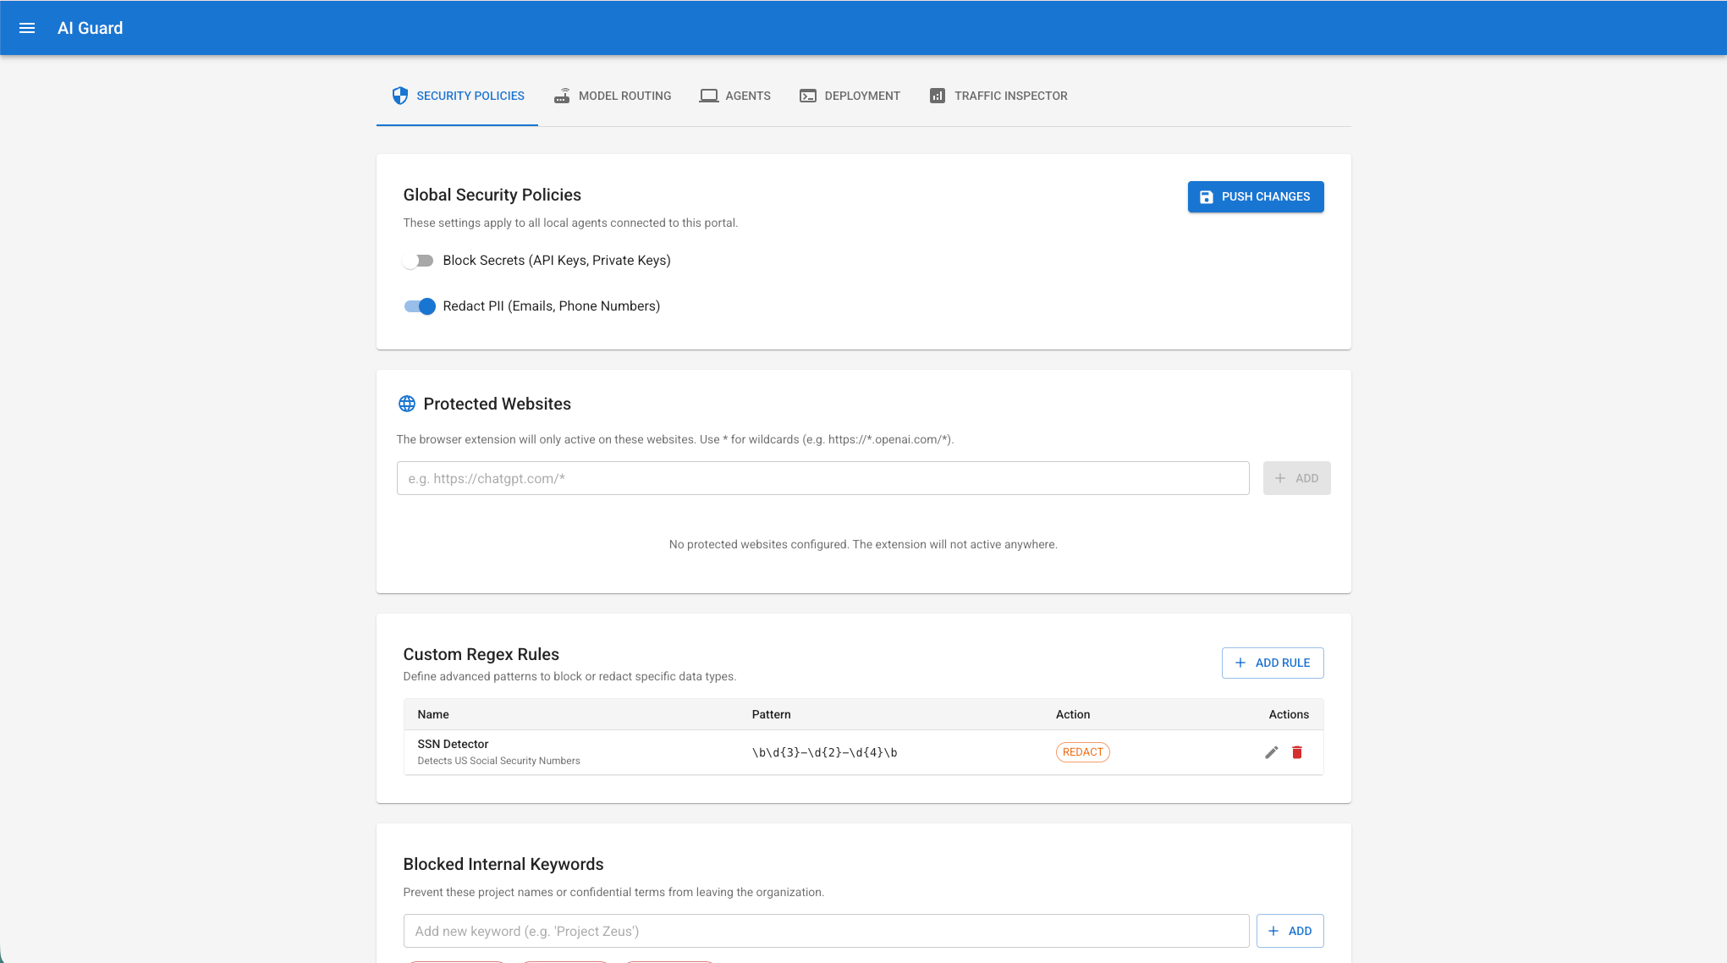Edit the SSN Detector rule with pencil icon

(x=1271, y=752)
